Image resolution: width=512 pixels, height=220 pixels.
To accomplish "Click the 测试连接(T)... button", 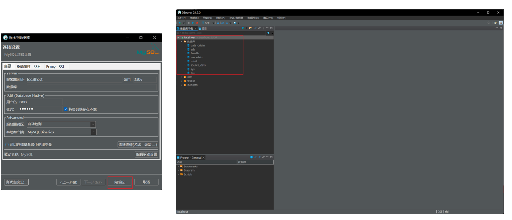I will click(x=17, y=182).
